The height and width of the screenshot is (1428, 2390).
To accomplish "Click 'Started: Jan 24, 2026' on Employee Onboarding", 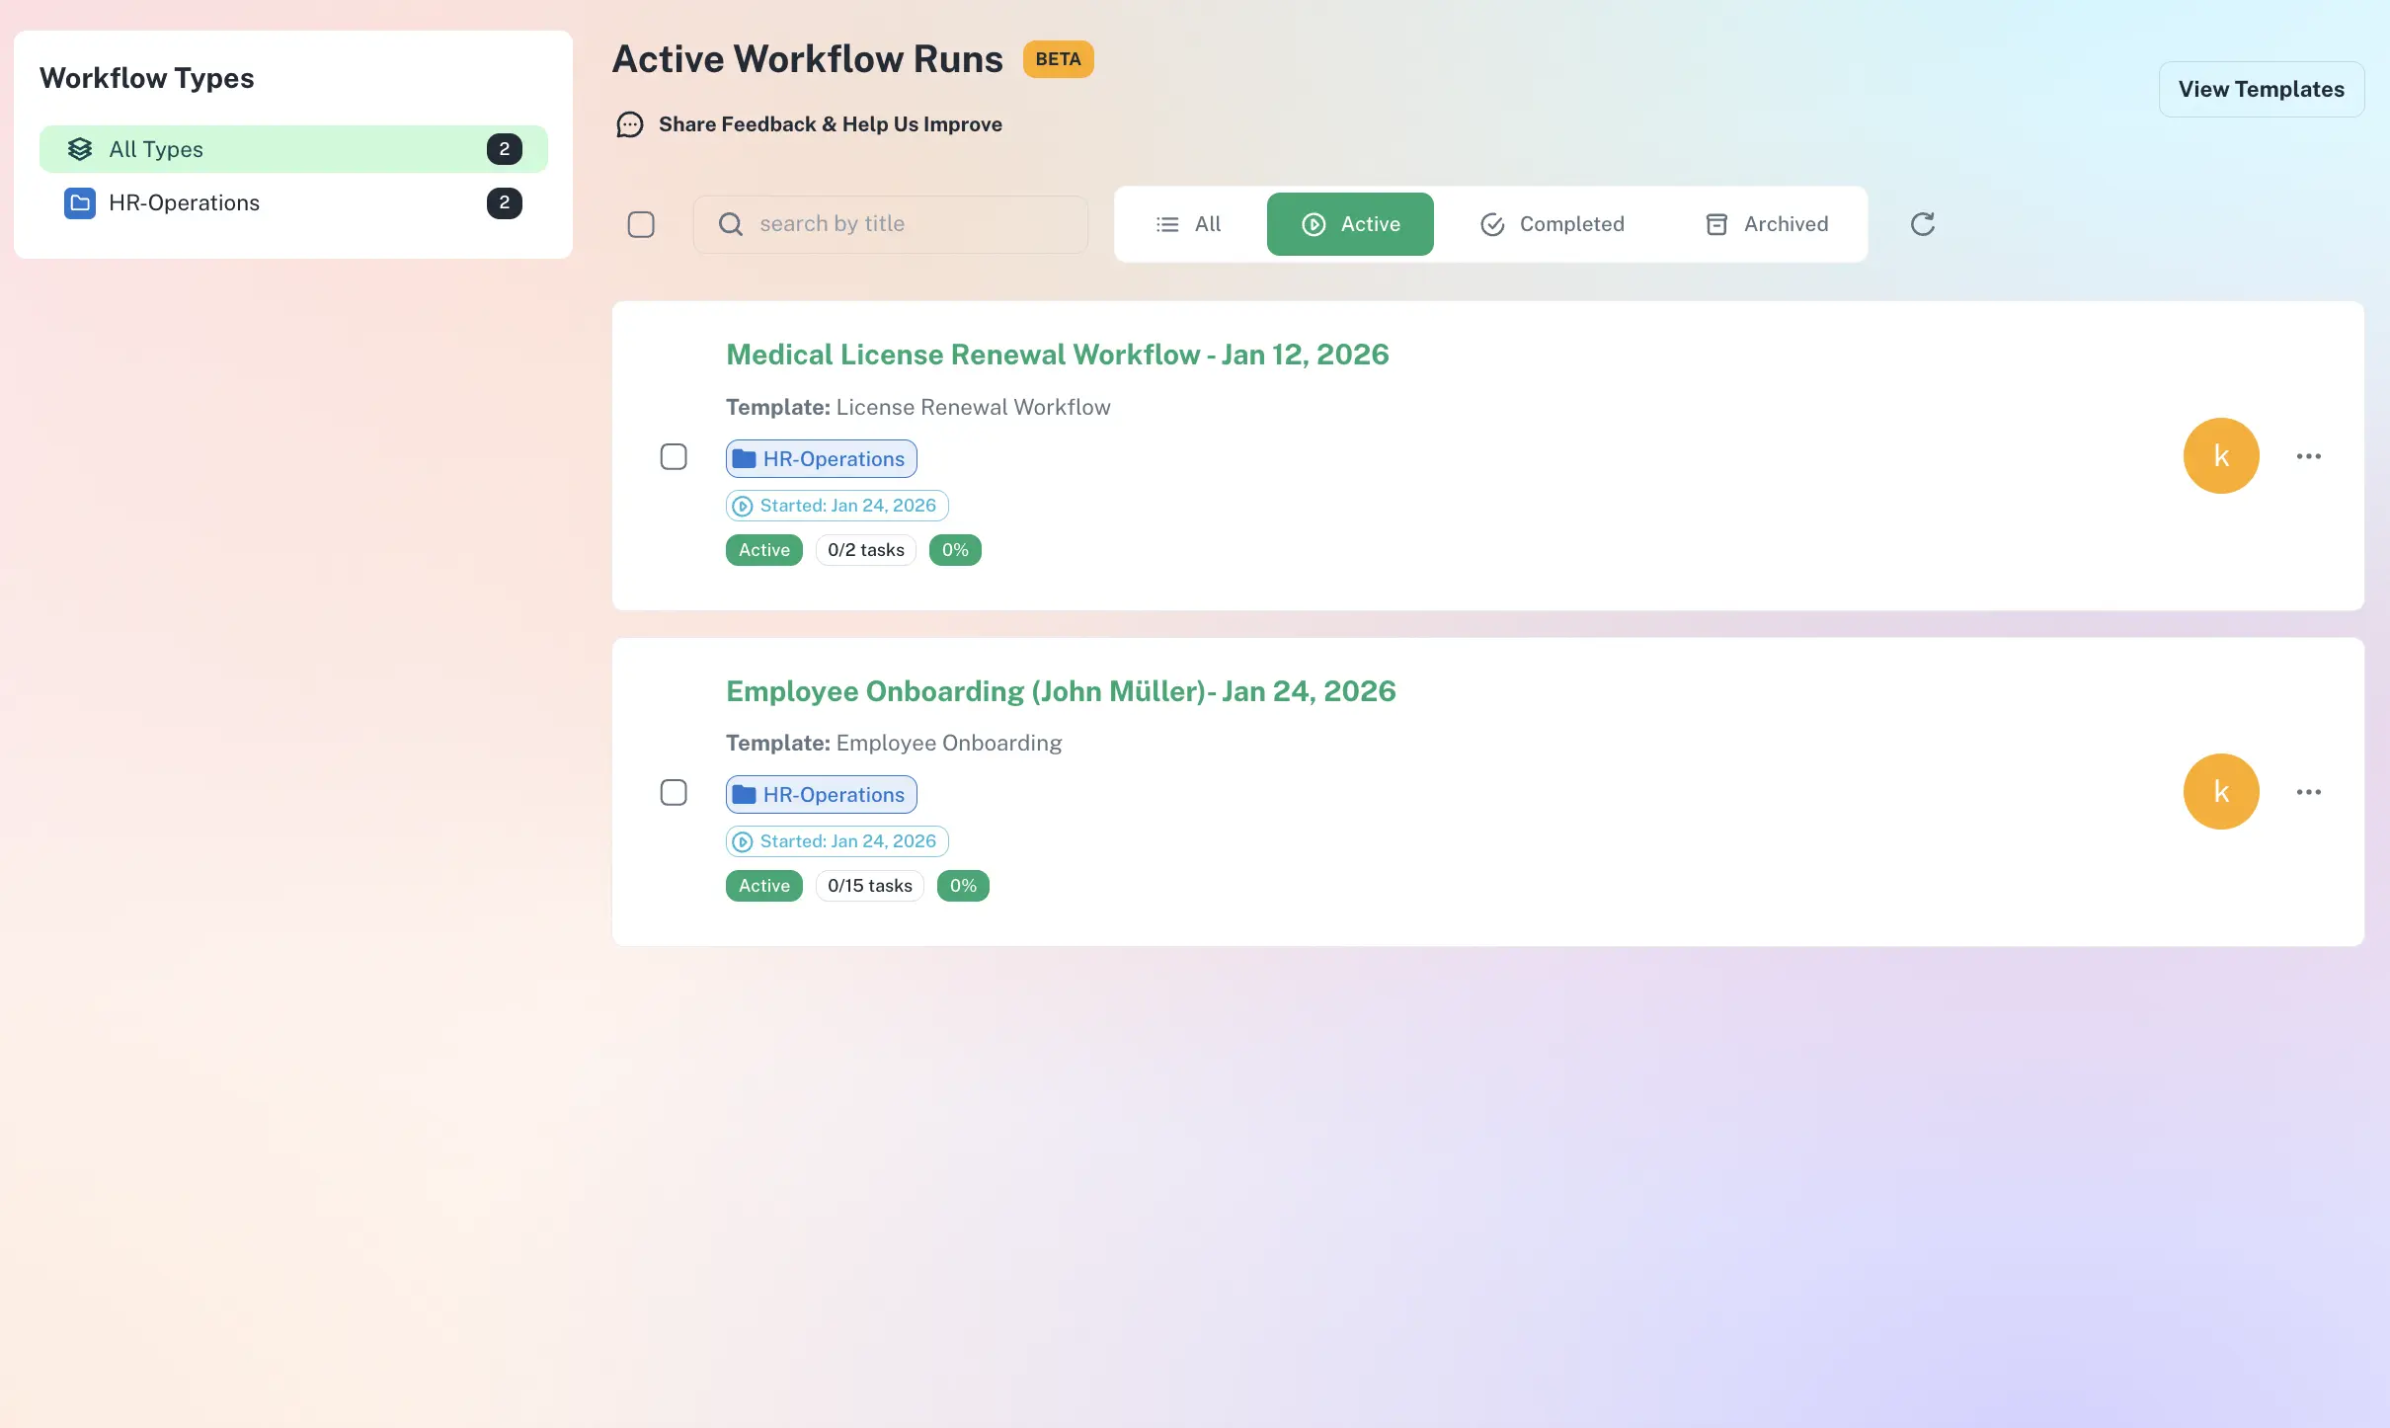I will pyautogui.click(x=837, y=841).
